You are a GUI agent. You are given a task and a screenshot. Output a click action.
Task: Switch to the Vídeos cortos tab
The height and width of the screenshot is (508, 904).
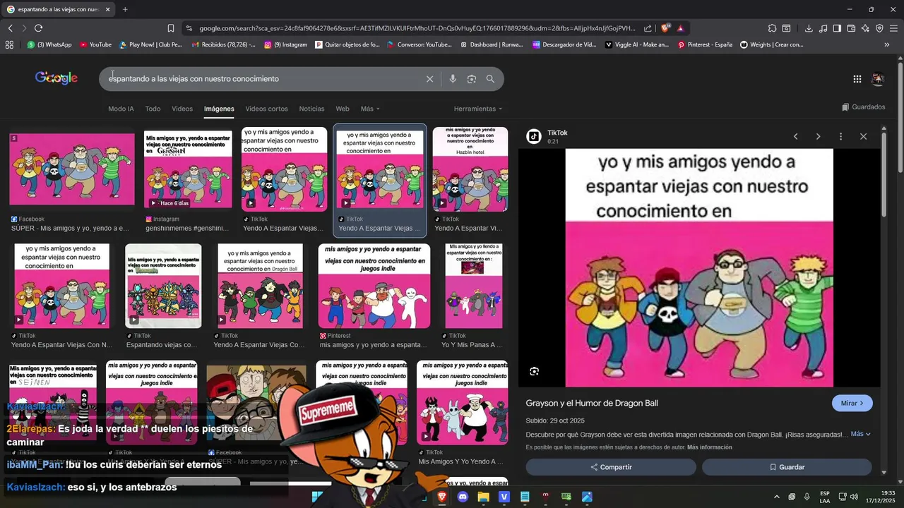pos(266,109)
